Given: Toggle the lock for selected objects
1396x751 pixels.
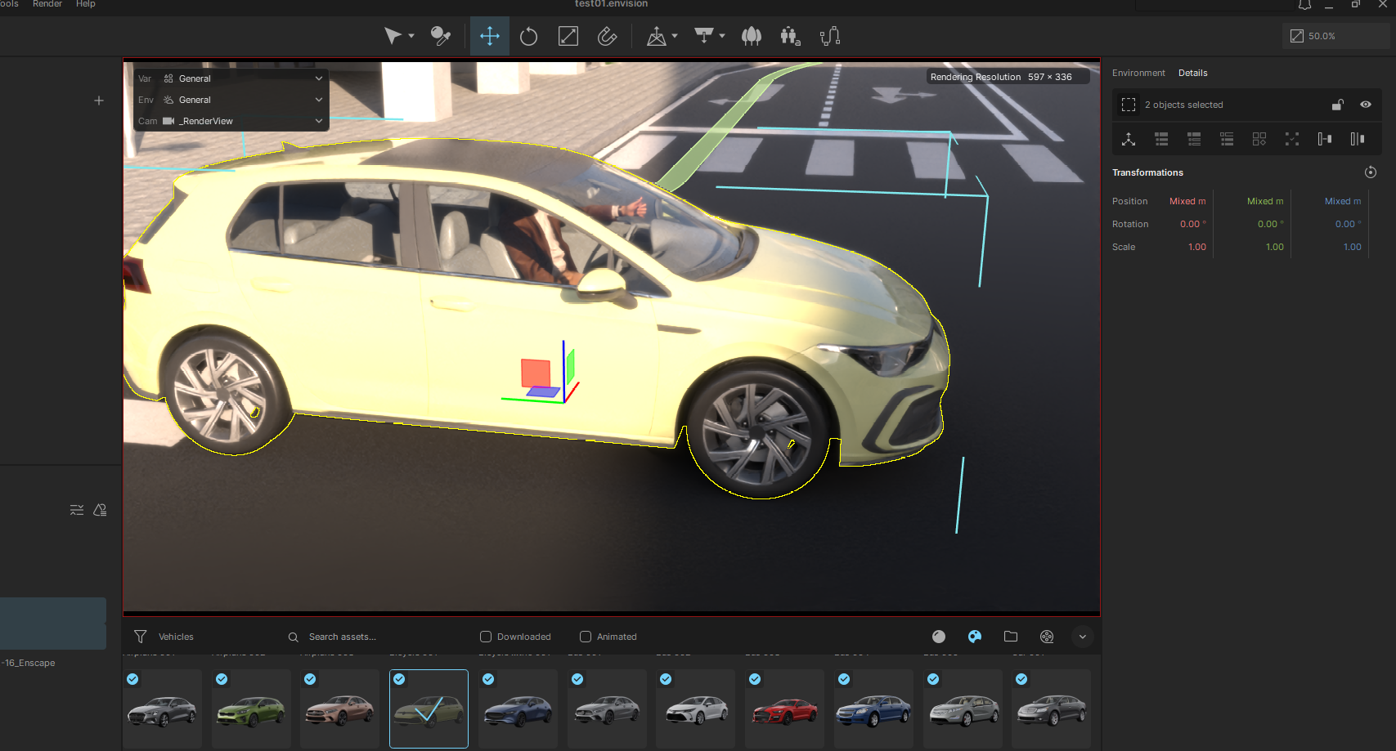Looking at the screenshot, I should [x=1337, y=105].
